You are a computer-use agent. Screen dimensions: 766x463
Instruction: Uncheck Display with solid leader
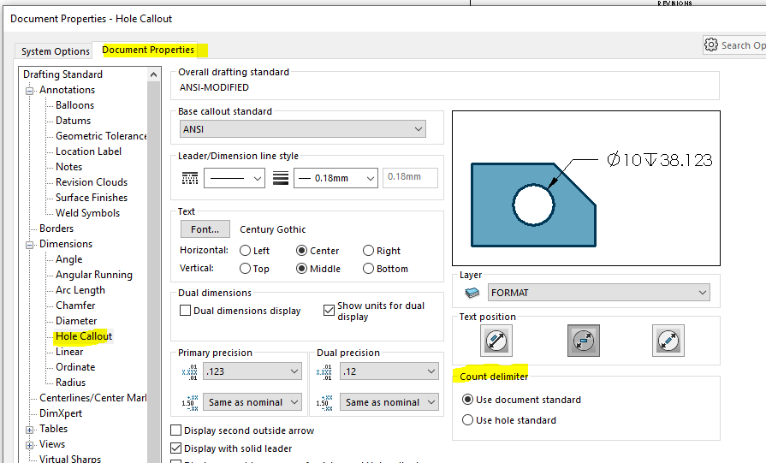175,448
